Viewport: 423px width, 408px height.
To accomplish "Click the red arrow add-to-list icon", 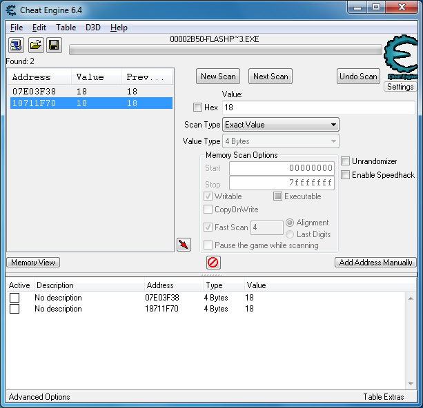I will (x=184, y=245).
